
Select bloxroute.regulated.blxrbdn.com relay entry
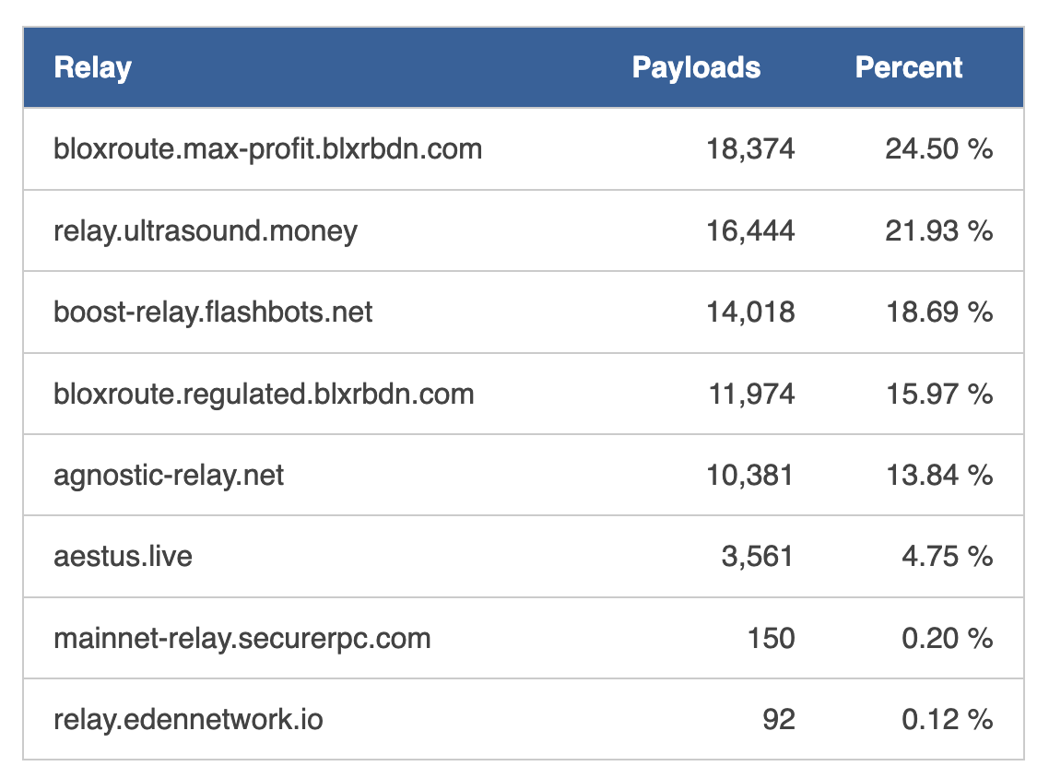point(264,394)
